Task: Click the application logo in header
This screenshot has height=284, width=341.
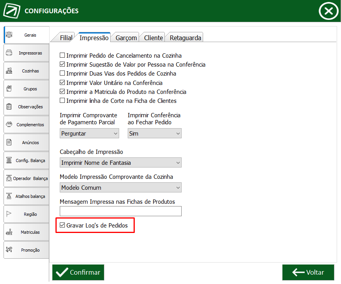Action: coord(12,11)
